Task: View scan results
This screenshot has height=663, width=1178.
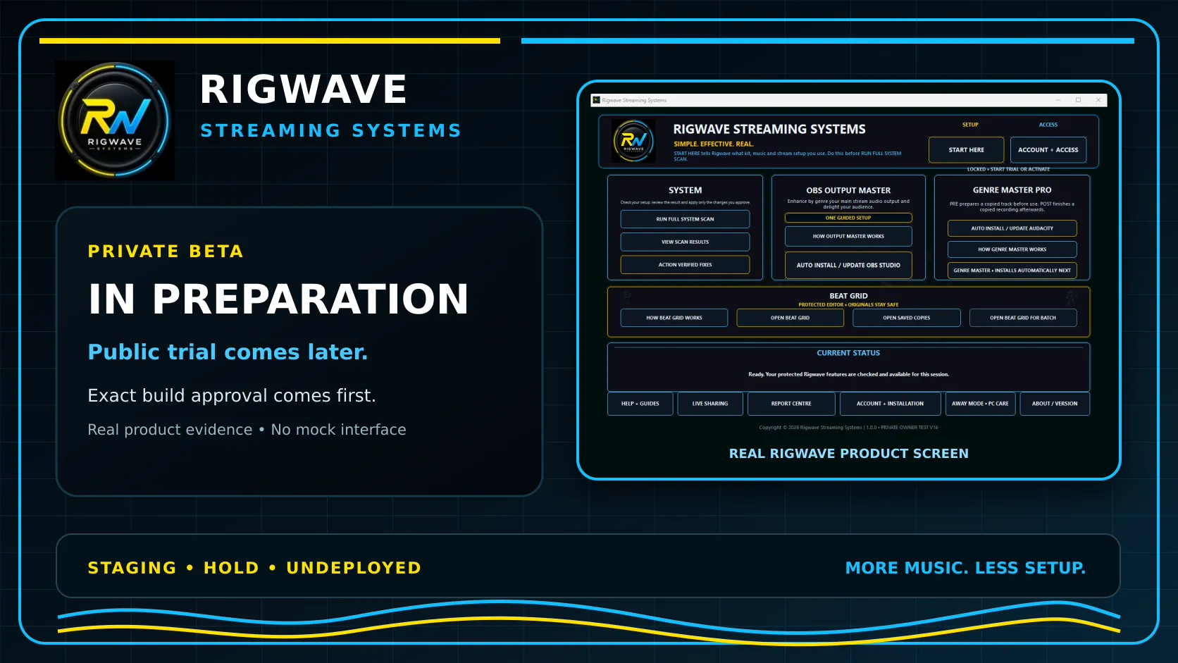Action: (x=685, y=242)
